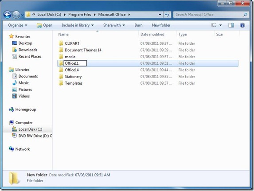
Task: Expand the view options dropdown arrow
Action: click(x=220, y=25)
